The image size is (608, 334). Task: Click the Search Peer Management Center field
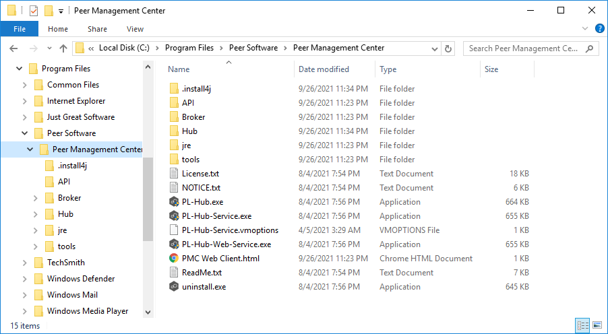pyautogui.click(x=524, y=48)
